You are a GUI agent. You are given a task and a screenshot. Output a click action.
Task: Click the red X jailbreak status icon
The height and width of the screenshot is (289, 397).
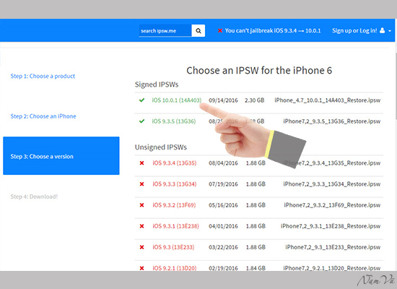[220, 30]
